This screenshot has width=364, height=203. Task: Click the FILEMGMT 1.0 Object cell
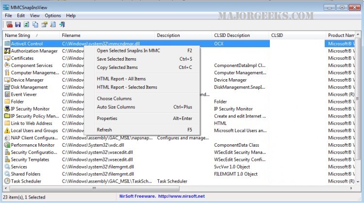(235, 174)
